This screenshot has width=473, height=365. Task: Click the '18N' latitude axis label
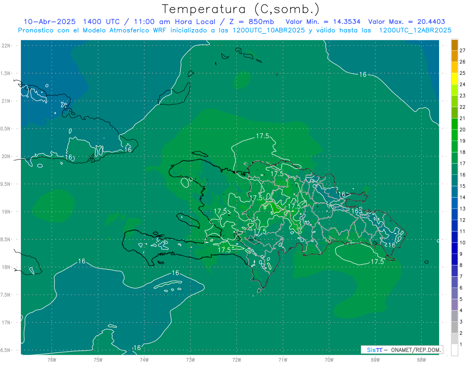pos(7,267)
